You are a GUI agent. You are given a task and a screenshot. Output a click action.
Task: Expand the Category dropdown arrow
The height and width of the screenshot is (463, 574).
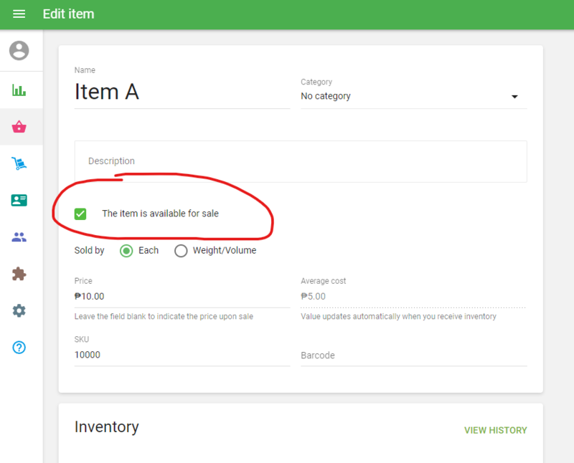point(514,97)
